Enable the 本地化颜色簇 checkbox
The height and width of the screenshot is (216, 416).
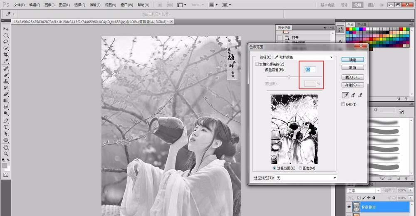[x=257, y=64]
